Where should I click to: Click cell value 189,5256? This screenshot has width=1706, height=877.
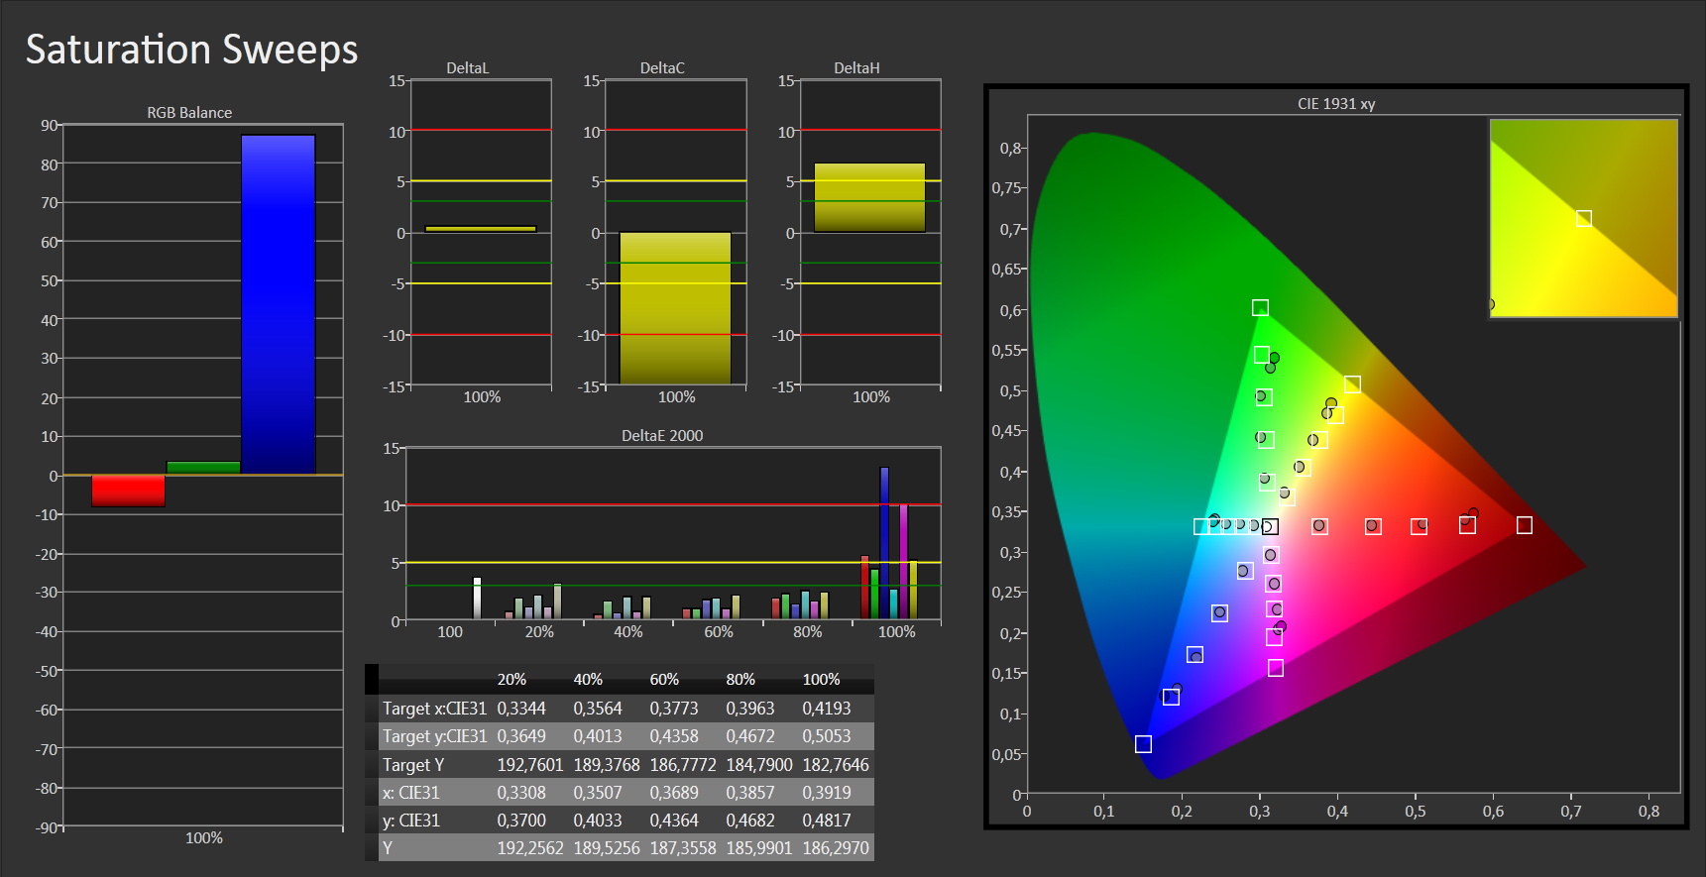pos(607,848)
